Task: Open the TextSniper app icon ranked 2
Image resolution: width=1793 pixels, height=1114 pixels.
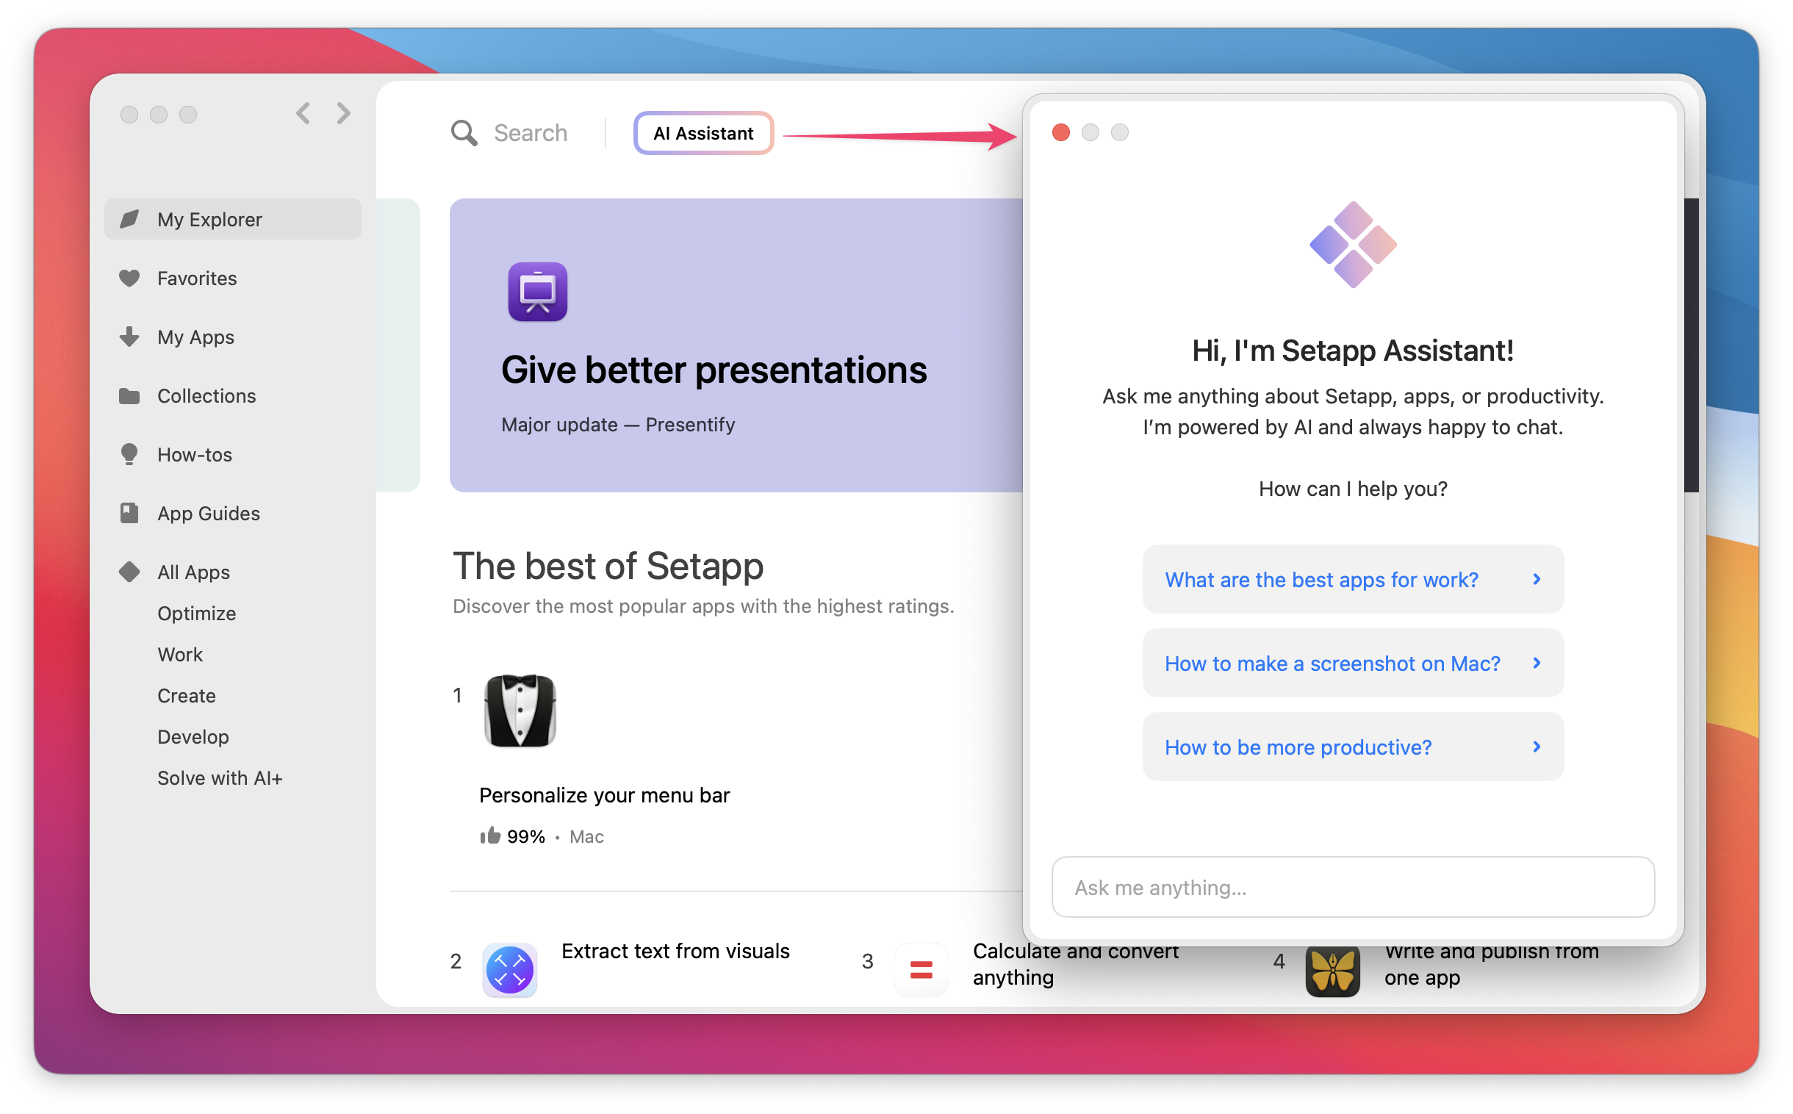Action: pos(510,971)
